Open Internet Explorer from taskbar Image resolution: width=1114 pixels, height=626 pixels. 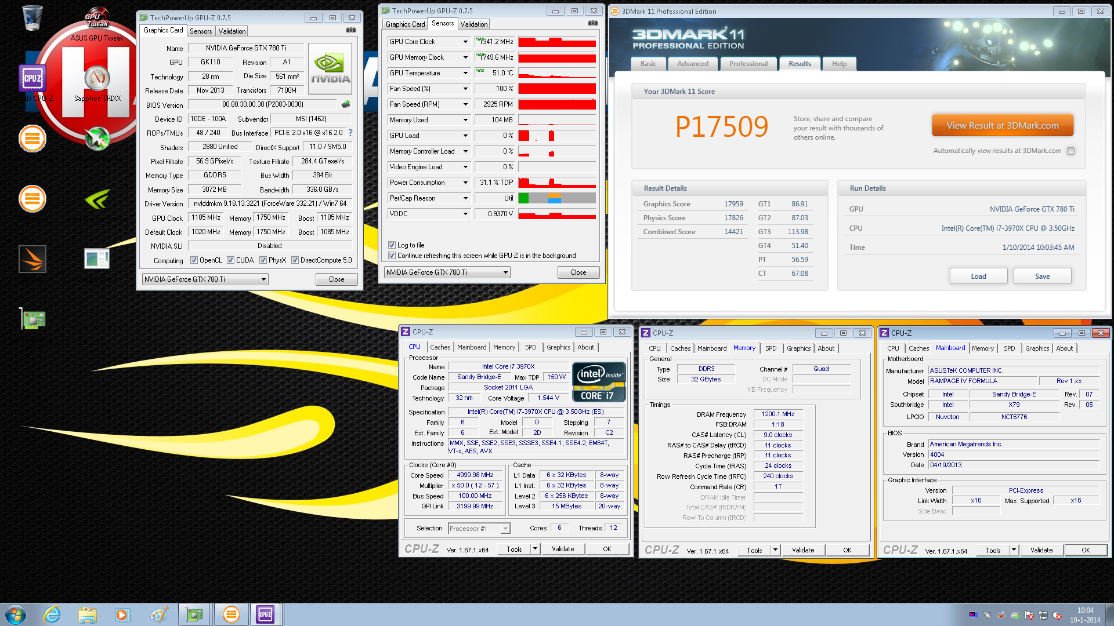tap(52, 614)
